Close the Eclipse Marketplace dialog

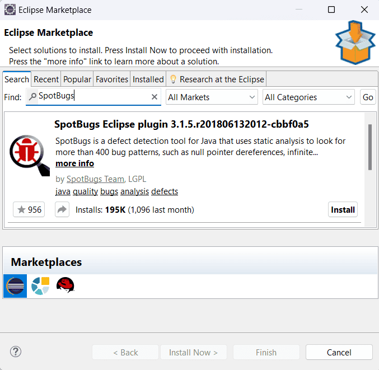[364, 10]
